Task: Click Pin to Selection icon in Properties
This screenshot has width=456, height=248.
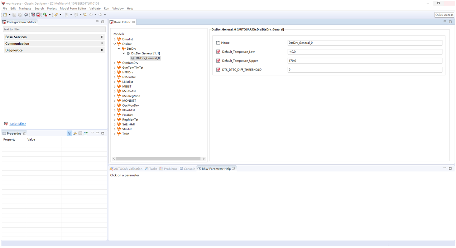Action: 86,133
